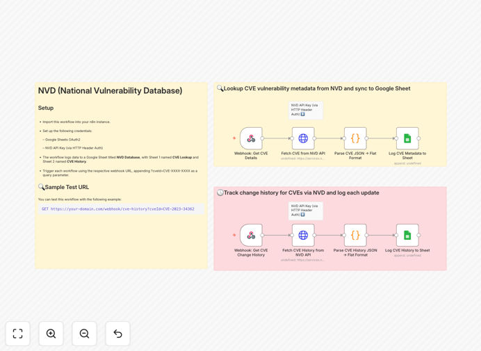The image size is (481, 351).
Task: Open Fetch CVE History from NVD API node
Action: pyautogui.click(x=303, y=236)
